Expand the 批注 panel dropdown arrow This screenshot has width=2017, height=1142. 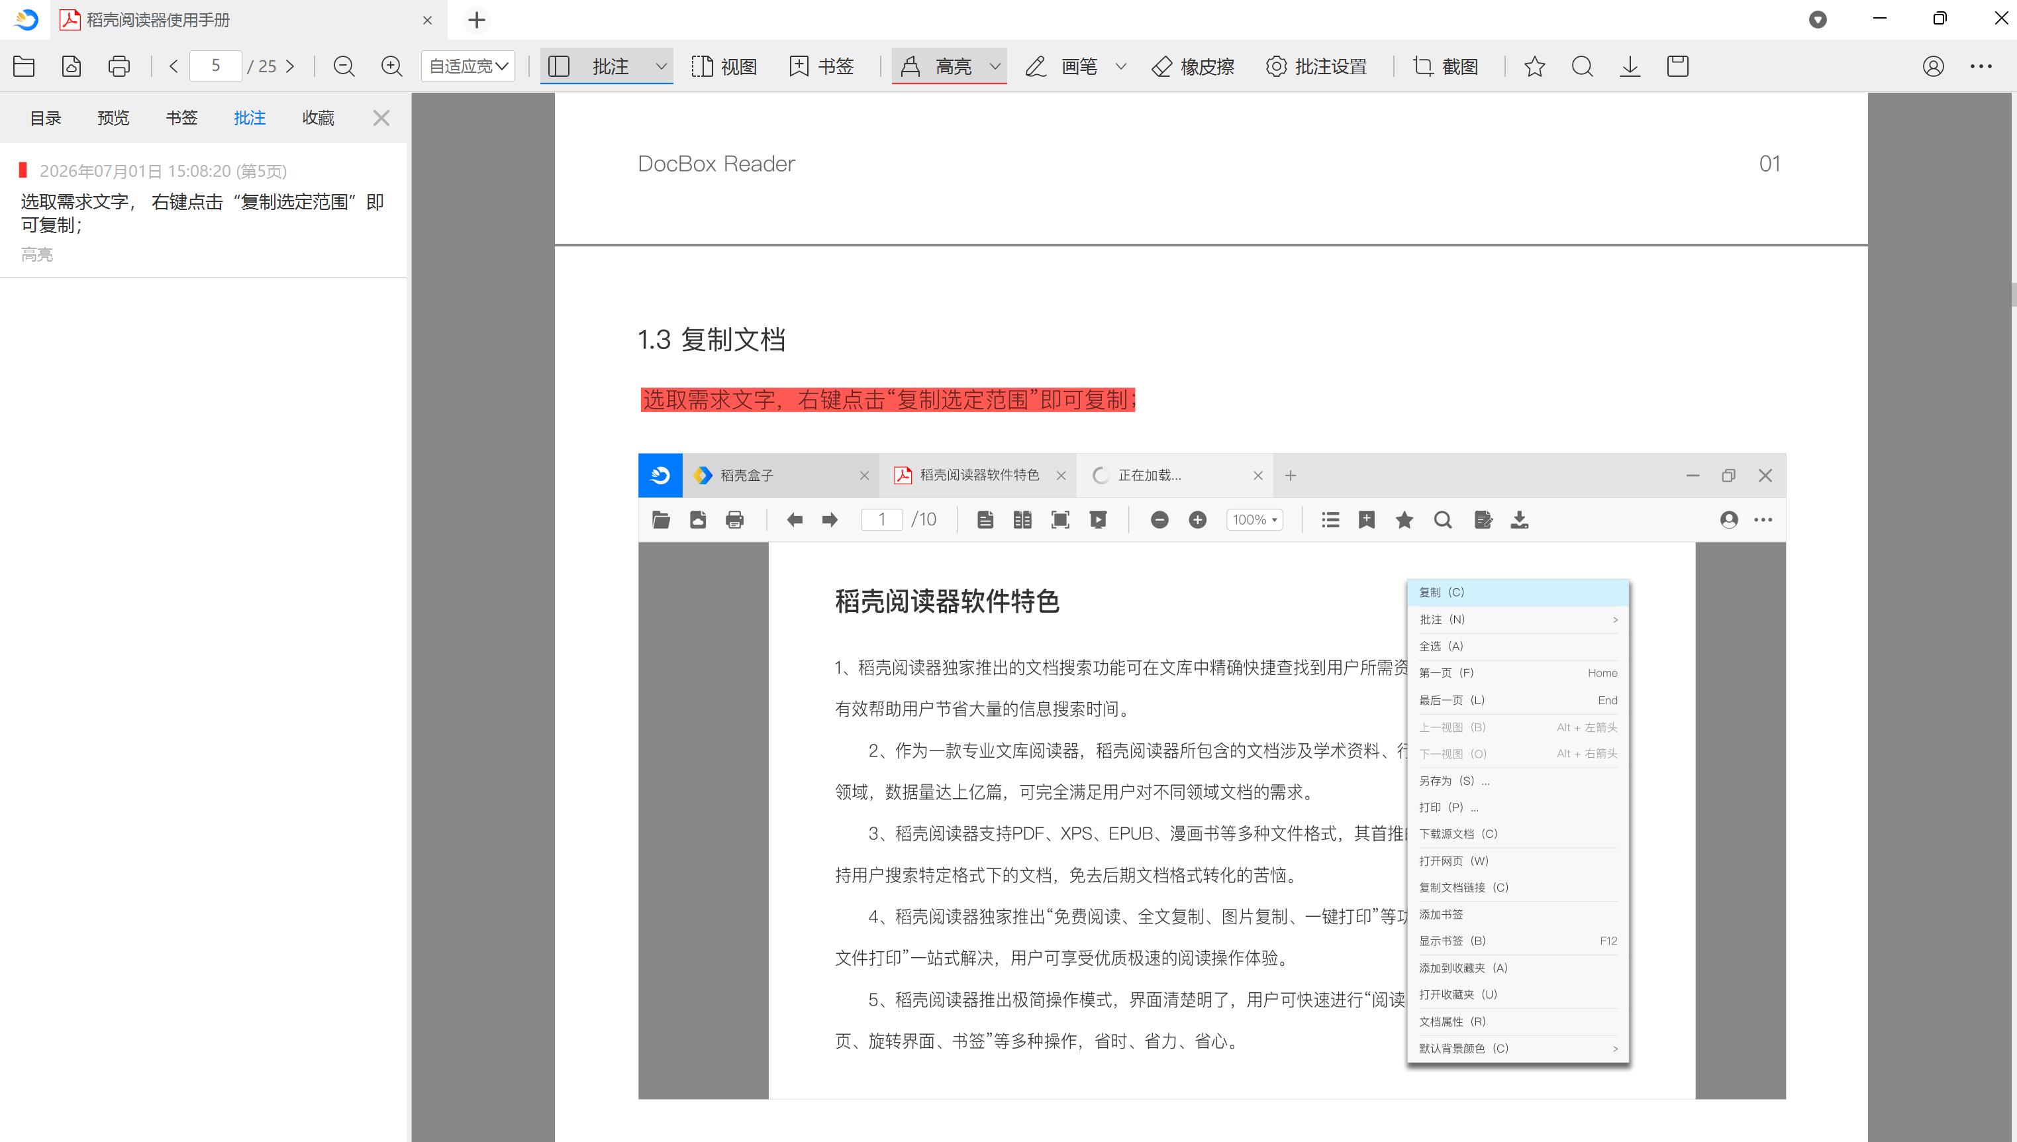pos(661,67)
